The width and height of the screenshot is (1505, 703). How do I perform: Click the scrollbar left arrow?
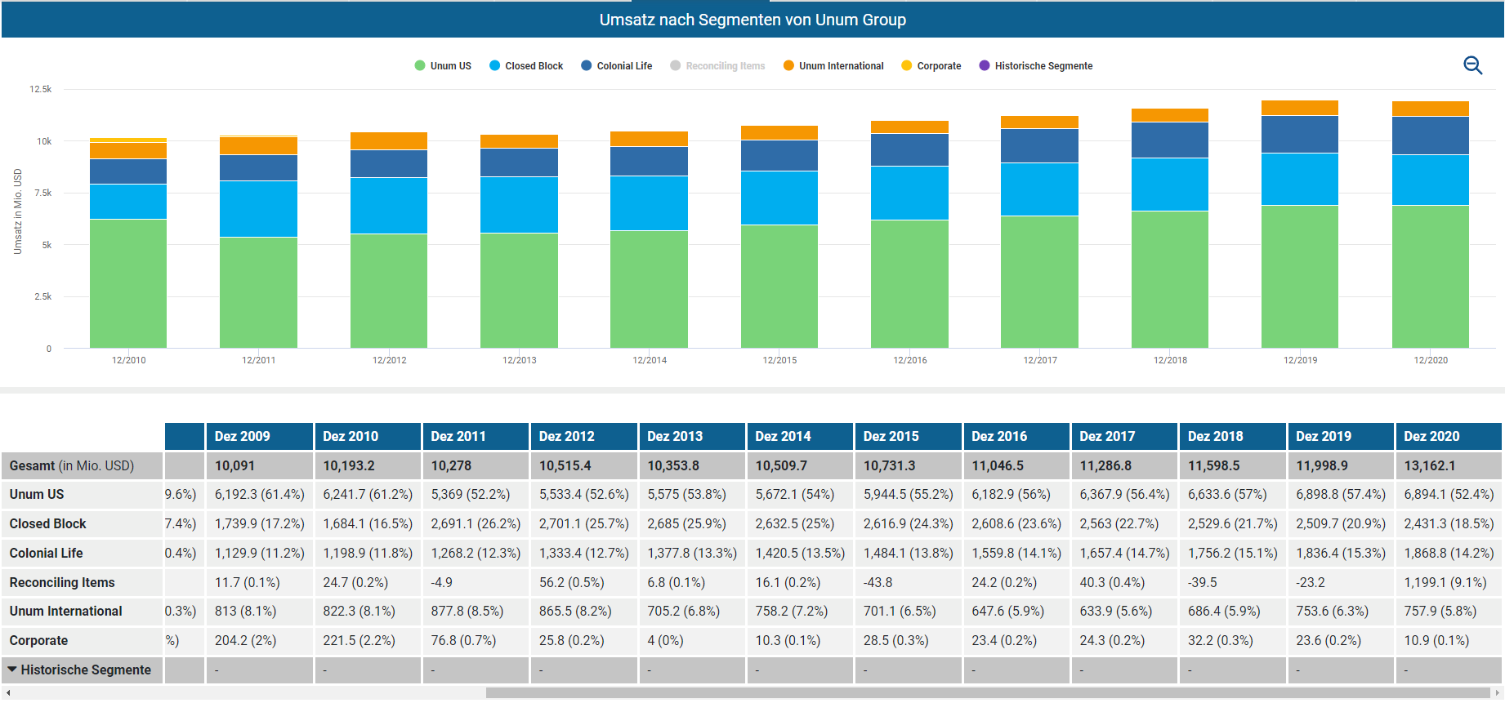[x=8, y=693]
